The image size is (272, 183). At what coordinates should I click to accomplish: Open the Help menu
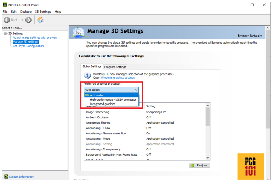click(58, 12)
